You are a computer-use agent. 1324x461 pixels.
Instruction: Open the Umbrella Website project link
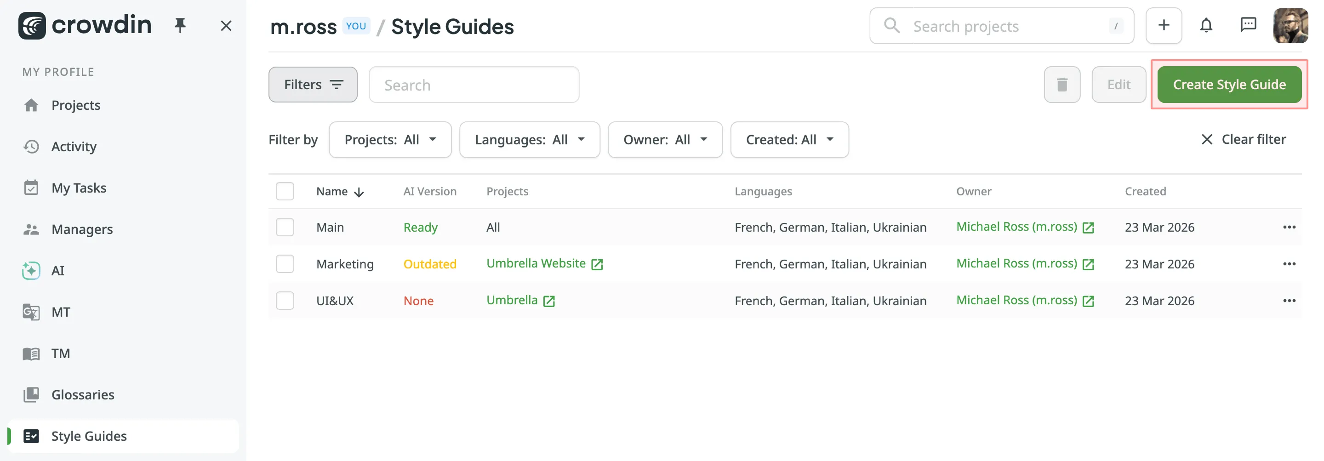pos(536,263)
